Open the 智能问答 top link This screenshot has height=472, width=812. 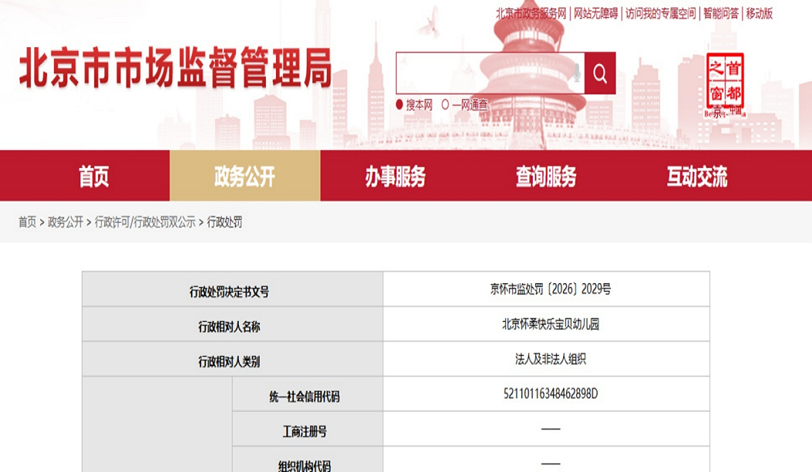point(721,13)
